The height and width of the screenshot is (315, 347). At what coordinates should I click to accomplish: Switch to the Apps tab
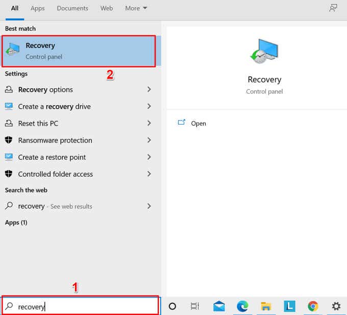pos(38,8)
